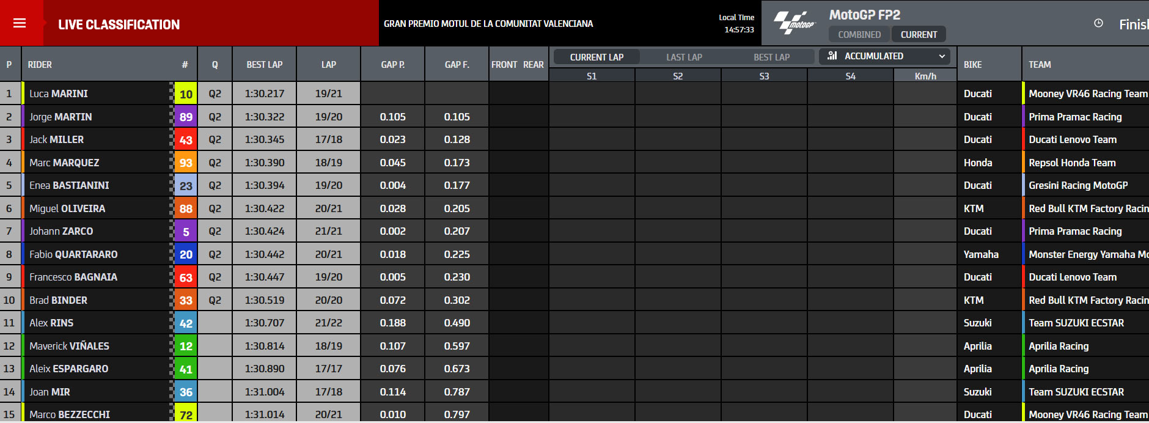Click the S1 sector header
Screen dimensions: 1149x423
pos(592,76)
